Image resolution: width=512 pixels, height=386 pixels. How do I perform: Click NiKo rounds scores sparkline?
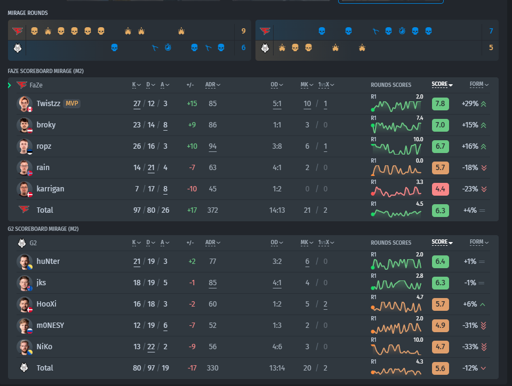coord(397,349)
